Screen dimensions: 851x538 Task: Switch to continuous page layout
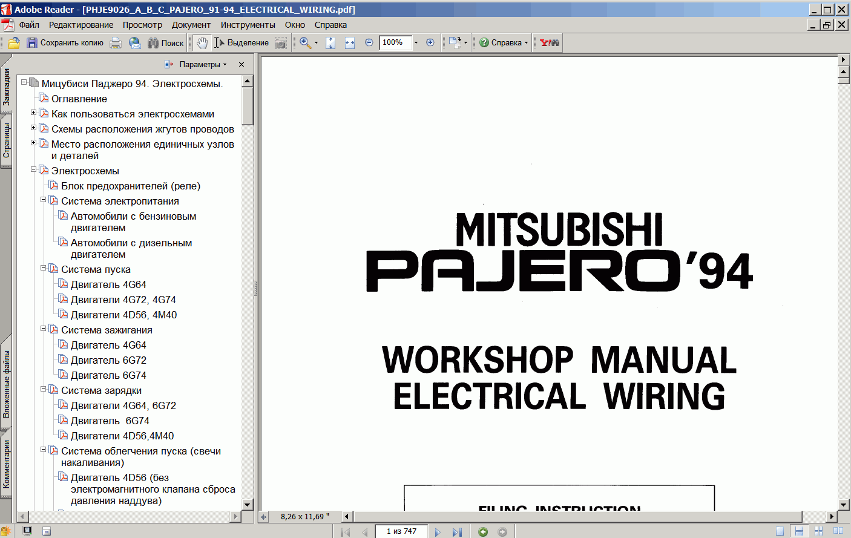tap(799, 531)
